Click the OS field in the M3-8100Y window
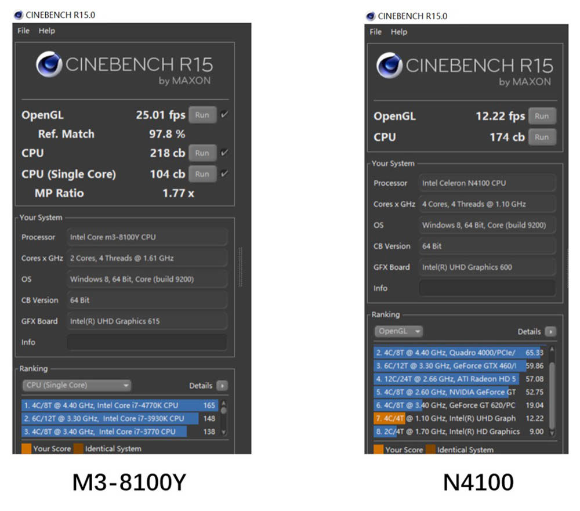This screenshot has height=511, width=580. 147,280
